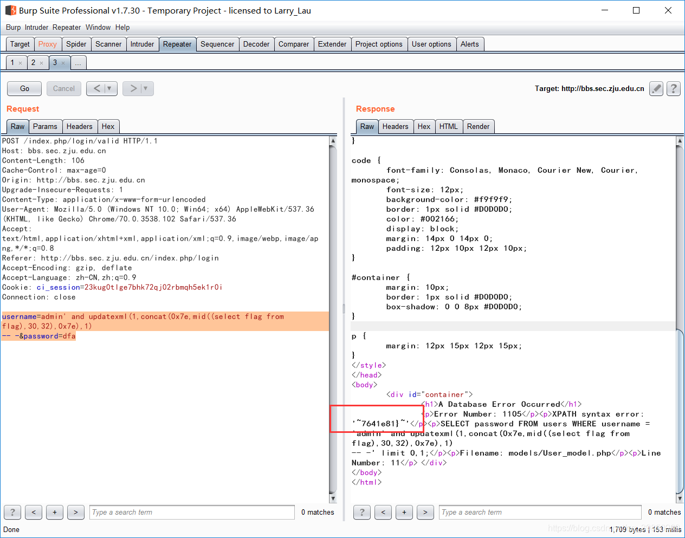Show response Render view
Image resolution: width=685 pixels, height=538 pixels.
479,127
